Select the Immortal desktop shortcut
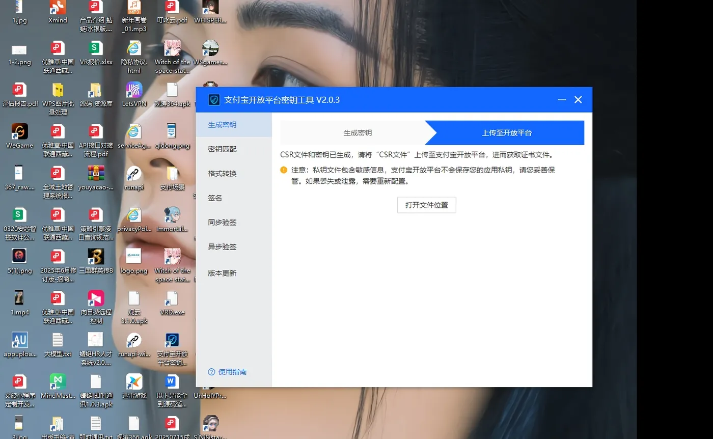The width and height of the screenshot is (713, 439). (172, 220)
